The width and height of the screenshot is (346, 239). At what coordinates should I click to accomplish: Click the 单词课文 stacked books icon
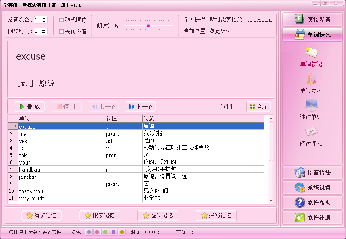point(299,34)
